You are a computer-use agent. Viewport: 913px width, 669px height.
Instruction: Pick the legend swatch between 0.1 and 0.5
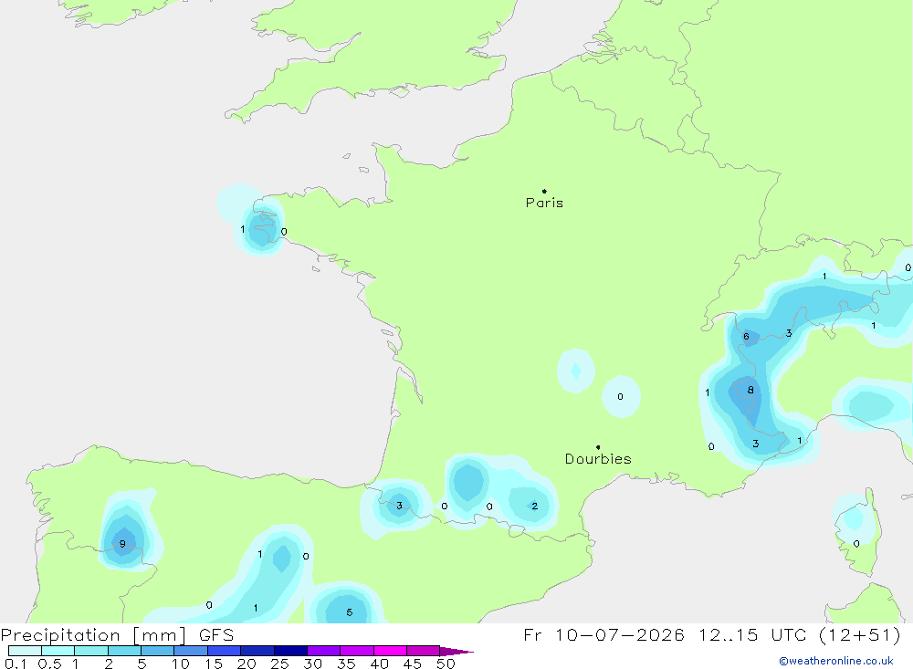coord(25,651)
